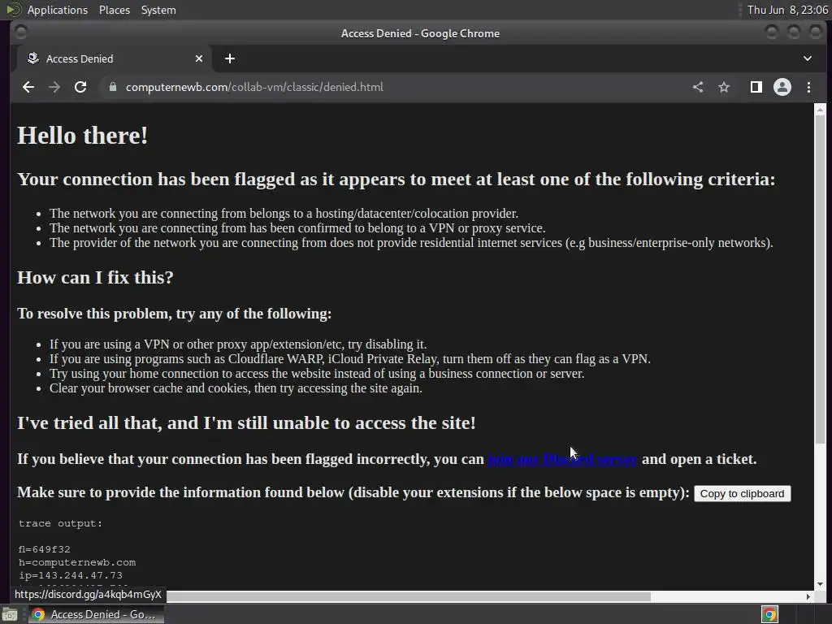Share this page from the address bar
This screenshot has width=832, height=624.
tap(698, 87)
